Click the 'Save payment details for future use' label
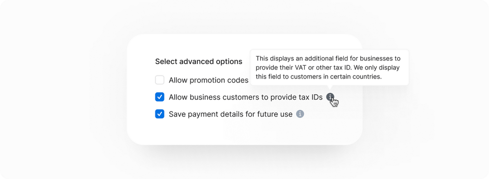Viewport: 489px width, 179px height. coord(231,115)
